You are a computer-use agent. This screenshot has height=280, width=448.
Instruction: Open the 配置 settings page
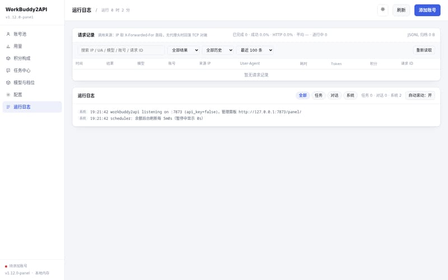pyautogui.click(x=32, y=95)
